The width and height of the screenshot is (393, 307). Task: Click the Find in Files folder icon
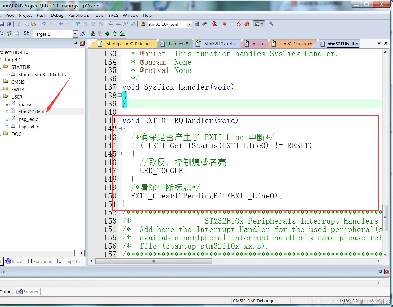pos(143,24)
